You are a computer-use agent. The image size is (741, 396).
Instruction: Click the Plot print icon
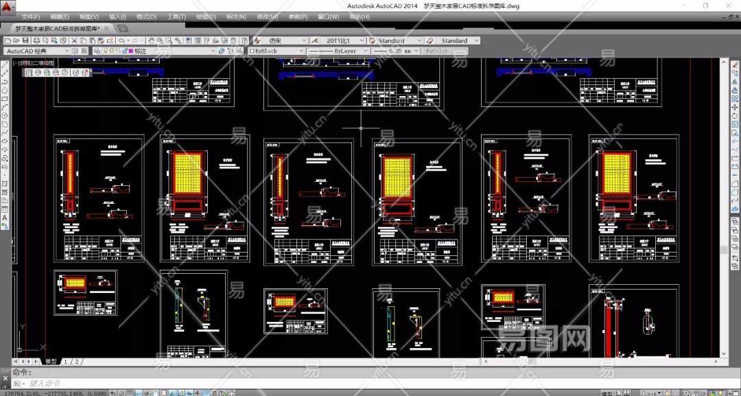pyautogui.click(x=37, y=40)
